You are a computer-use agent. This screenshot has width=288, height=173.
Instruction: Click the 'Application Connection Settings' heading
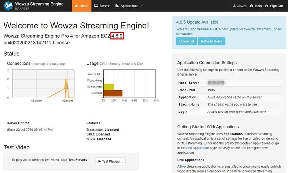207,63
